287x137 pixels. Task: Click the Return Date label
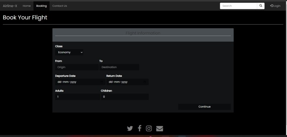[x=114, y=76]
